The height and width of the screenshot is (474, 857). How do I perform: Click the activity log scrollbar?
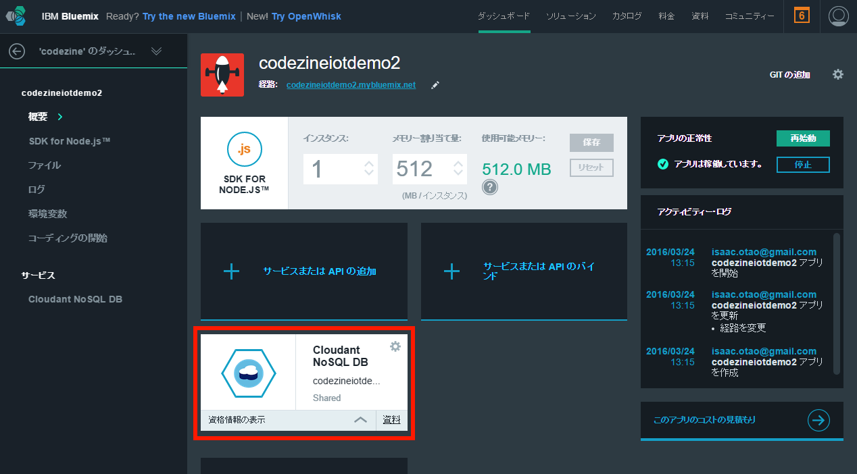pos(837,303)
